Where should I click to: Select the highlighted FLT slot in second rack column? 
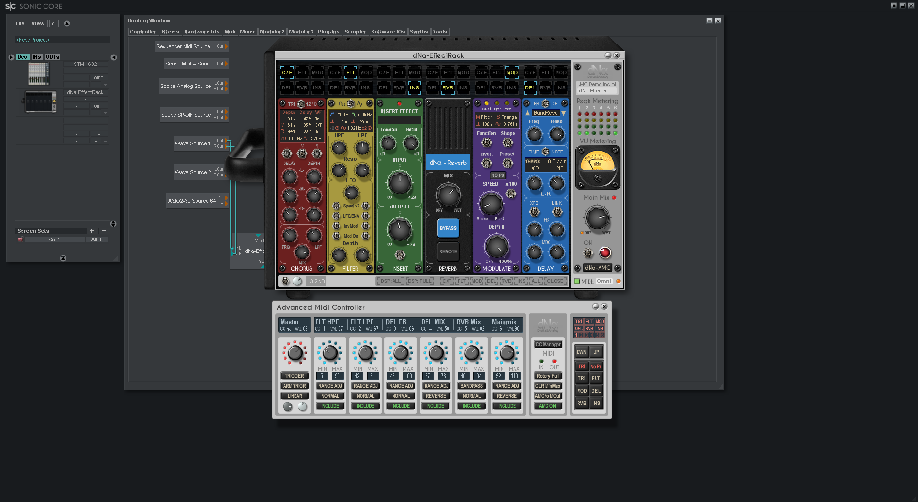click(350, 73)
